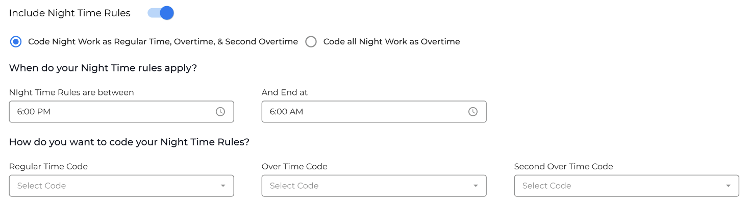This screenshot has height=203, width=748.
Task: Click "When do your Night Time rules apply?" heading
Action: click(103, 68)
